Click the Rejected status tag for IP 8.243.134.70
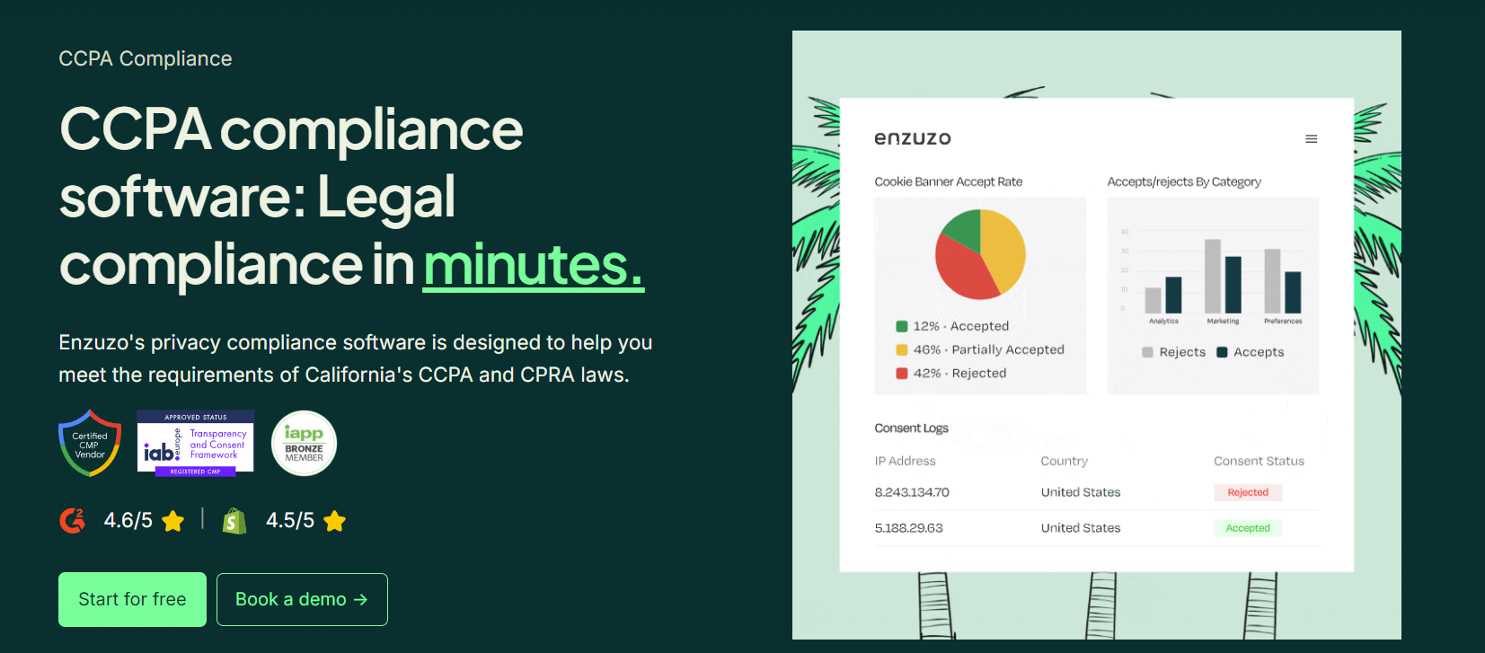 tap(1248, 491)
